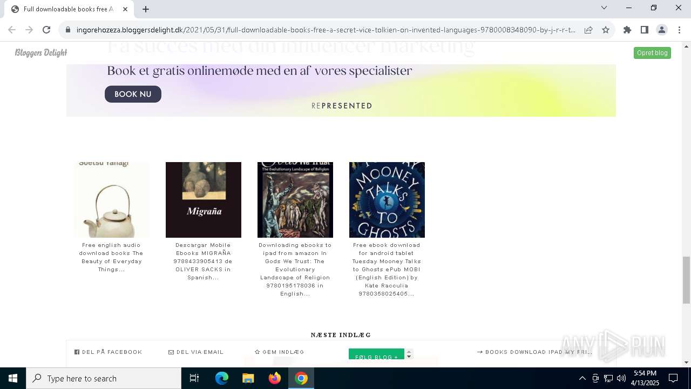Viewport: 691px width, 389px height.
Task: Click the taskbar search box
Action: click(104, 378)
